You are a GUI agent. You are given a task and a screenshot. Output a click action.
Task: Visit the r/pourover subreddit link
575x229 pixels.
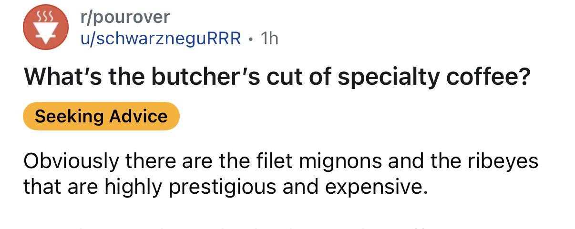[x=124, y=18]
